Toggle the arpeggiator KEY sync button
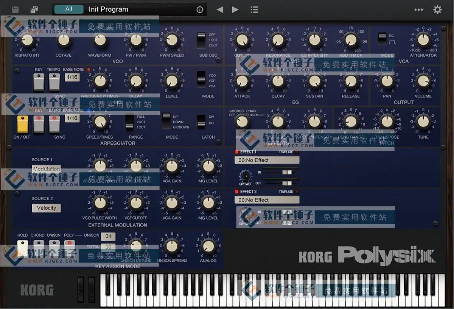This screenshot has width=454, height=309. (39, 124)
